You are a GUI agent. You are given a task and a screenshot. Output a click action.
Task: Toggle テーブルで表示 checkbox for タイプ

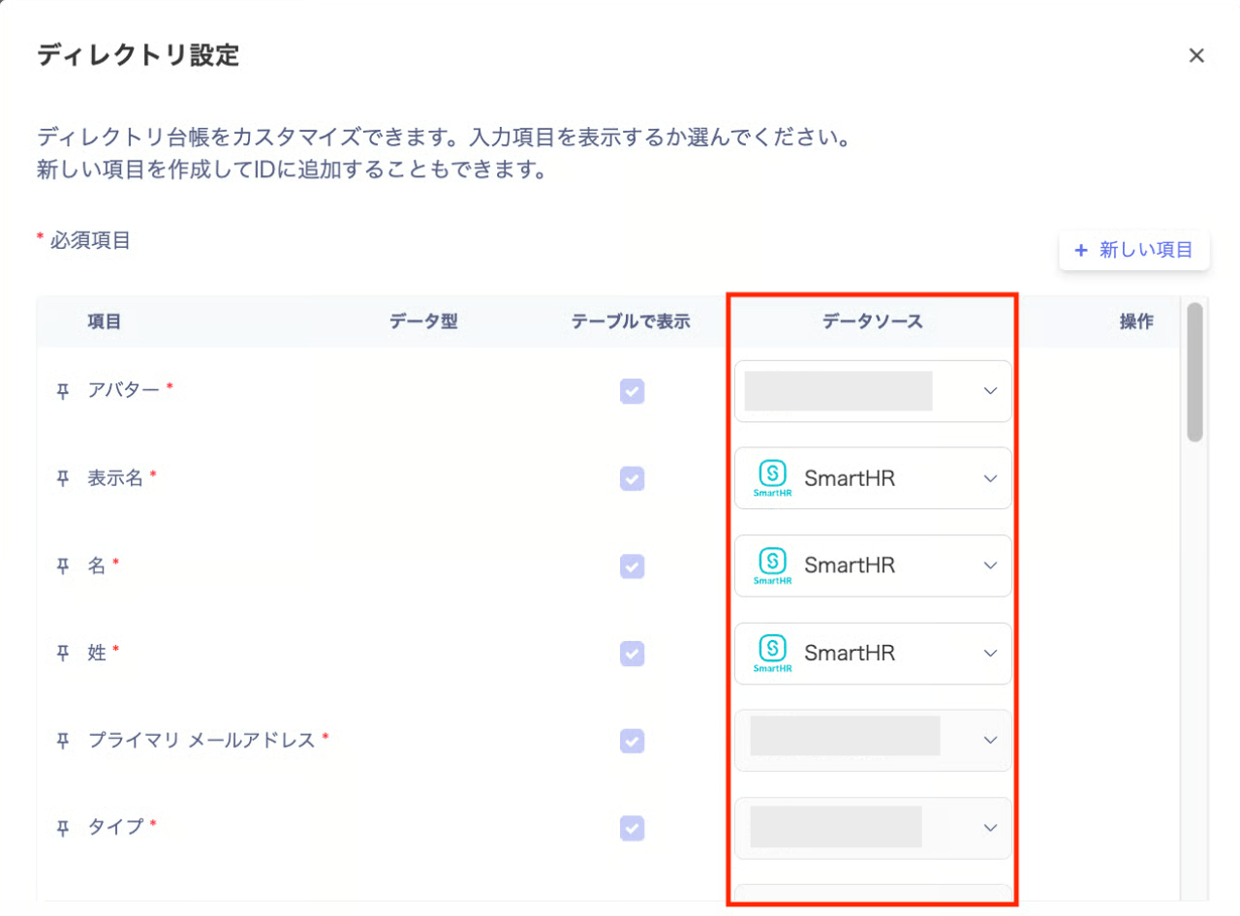pos(632,828)
